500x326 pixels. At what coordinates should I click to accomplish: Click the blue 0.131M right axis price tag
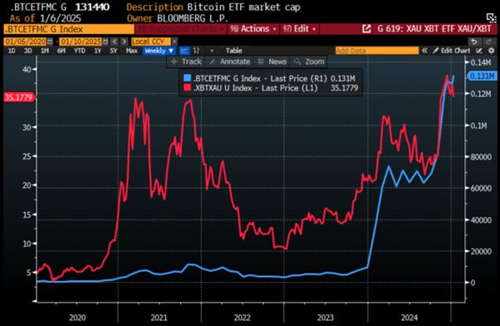point(482,76)
